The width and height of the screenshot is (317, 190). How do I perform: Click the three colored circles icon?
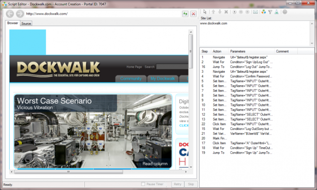(x=264, y=12)
